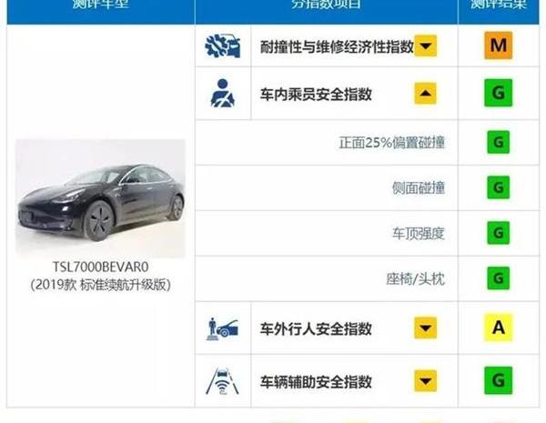Collapse the 车内乘员安全指数 section arrow
The height and width of the screenshot is (423, 546).
pyautogui.click(x=426, y=94)
